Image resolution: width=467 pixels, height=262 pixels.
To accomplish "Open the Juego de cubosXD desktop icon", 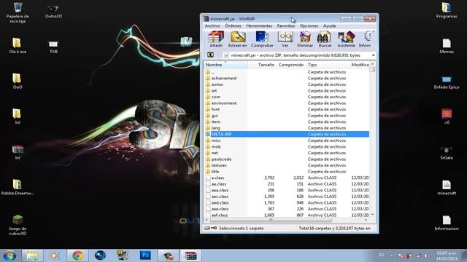I will (18, 225).
